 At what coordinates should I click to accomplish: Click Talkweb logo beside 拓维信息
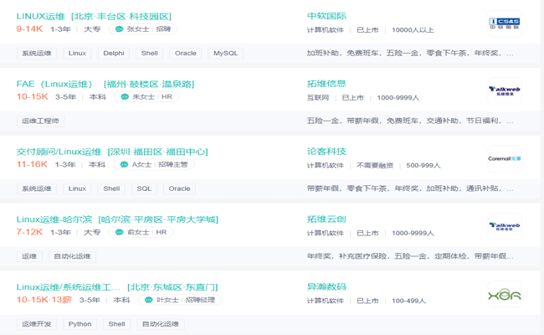[505, 91]
